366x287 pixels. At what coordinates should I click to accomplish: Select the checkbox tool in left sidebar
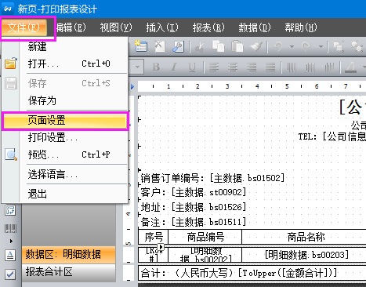click(x=10, y=274)
